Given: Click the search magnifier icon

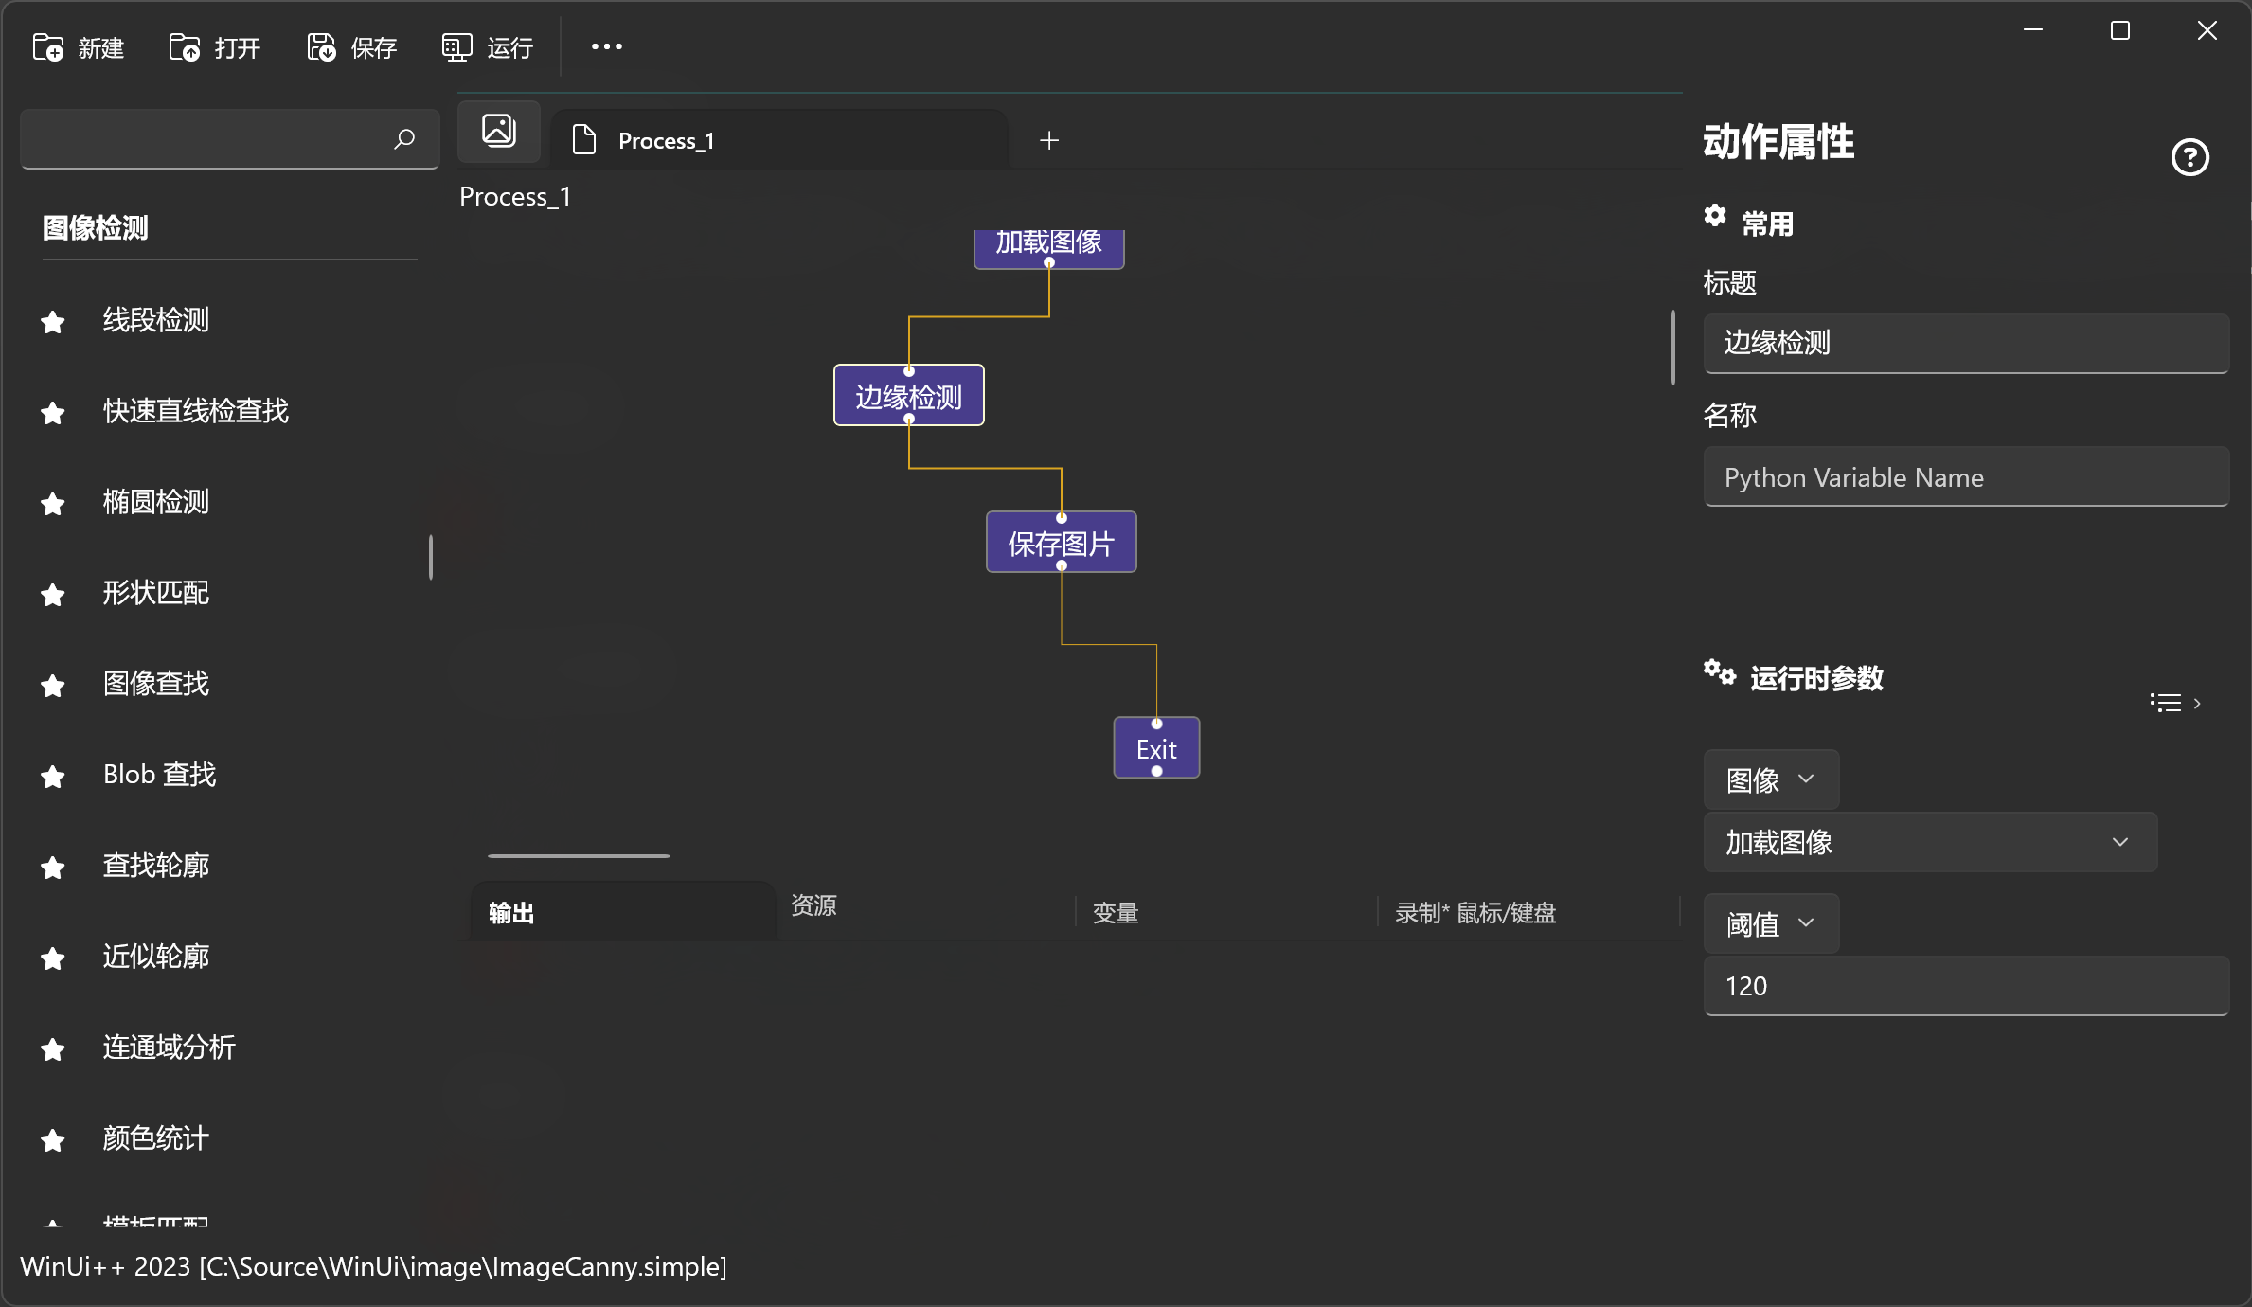Looking at the screenshot, I should pos(404,139).
